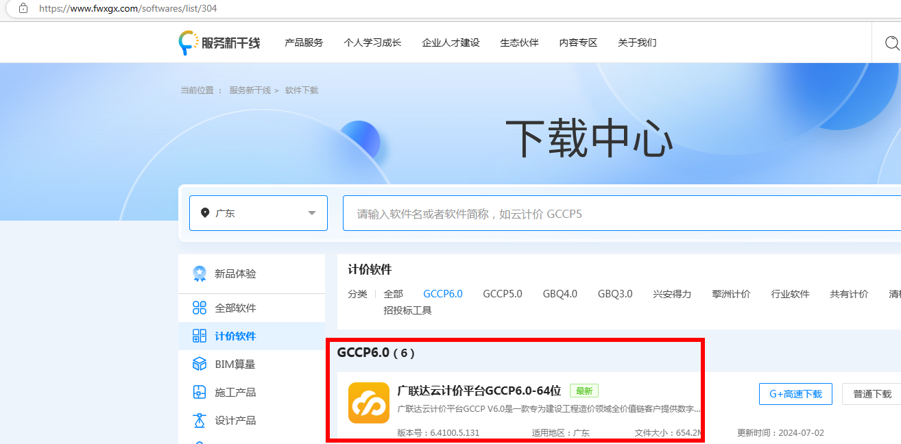The height and width of the screenshot is (444, 901).
Task: Click the 适用地区:广东 text
Action: click(561, 433)
